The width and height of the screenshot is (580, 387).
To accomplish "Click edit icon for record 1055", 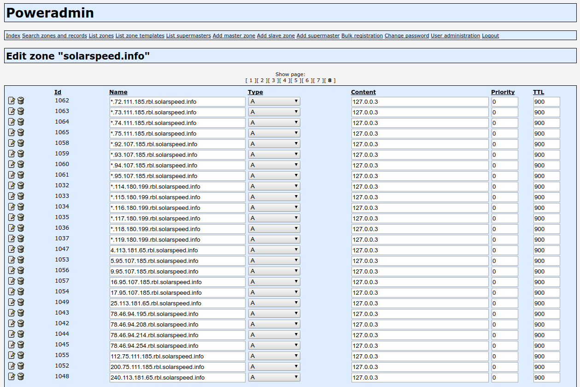I will [12, 355].
